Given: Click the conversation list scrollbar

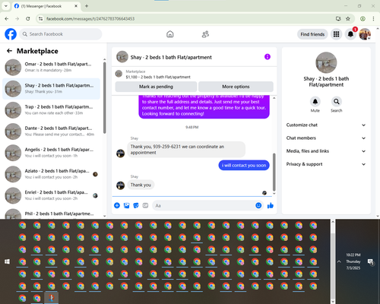Looking at the screenshot, I should point(104,97).
